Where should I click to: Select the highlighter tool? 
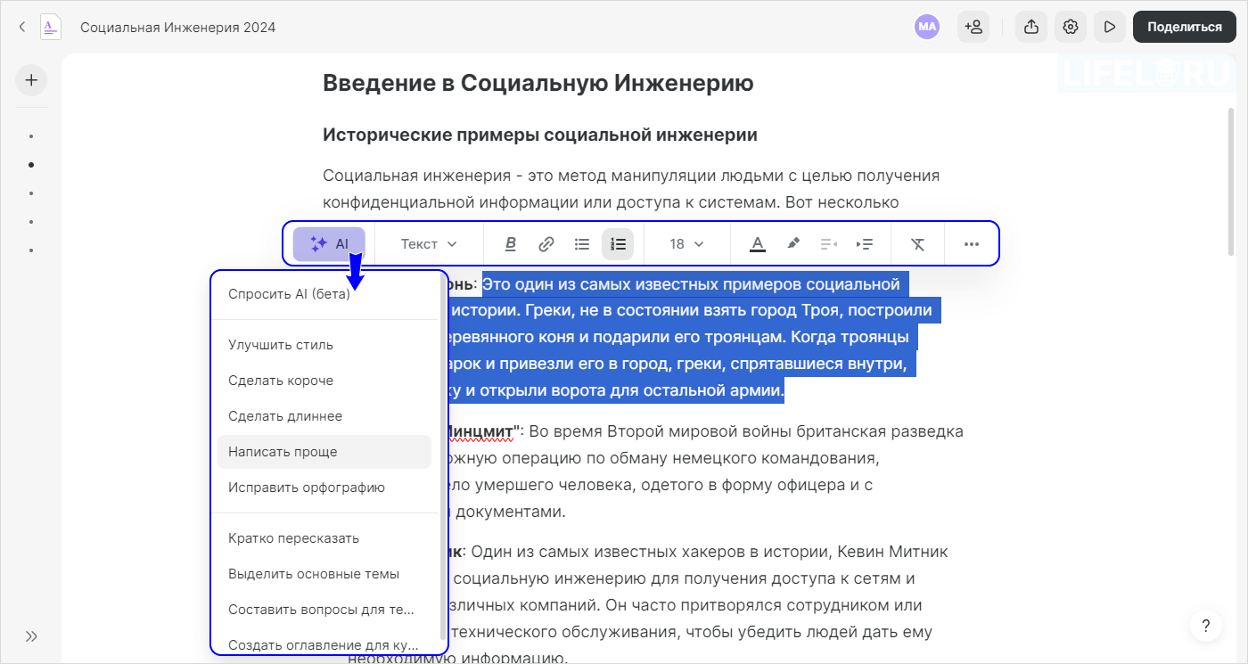(792, 243)
